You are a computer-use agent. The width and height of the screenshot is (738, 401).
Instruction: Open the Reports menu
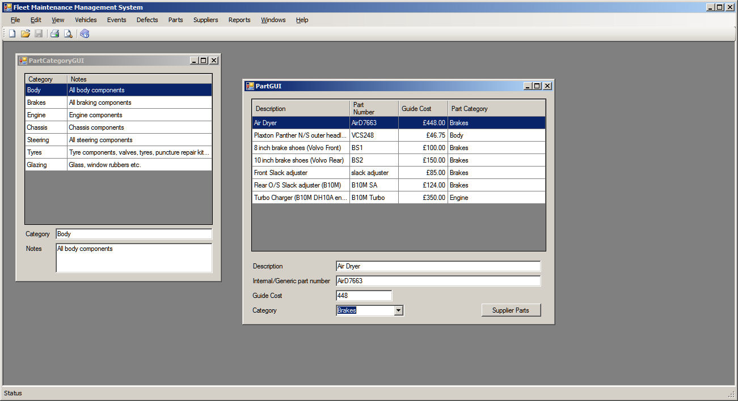239,20
